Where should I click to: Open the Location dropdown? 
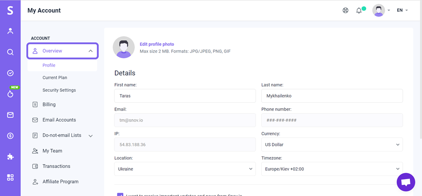(185, 169)
